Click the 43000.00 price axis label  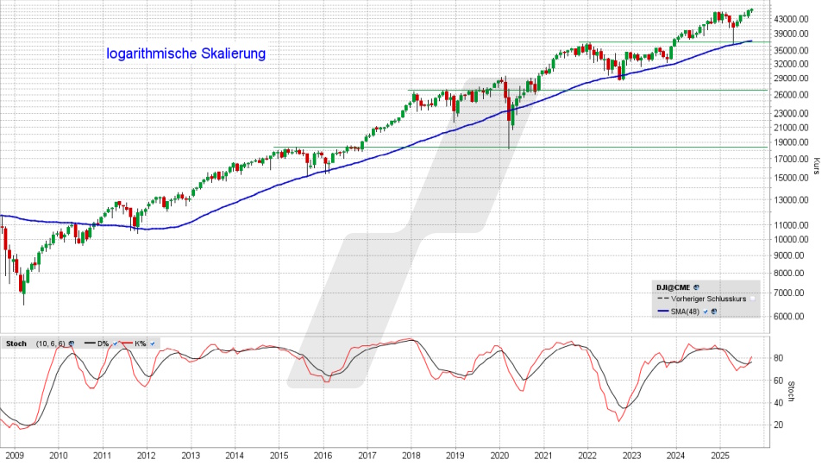(x=791, y=18)
